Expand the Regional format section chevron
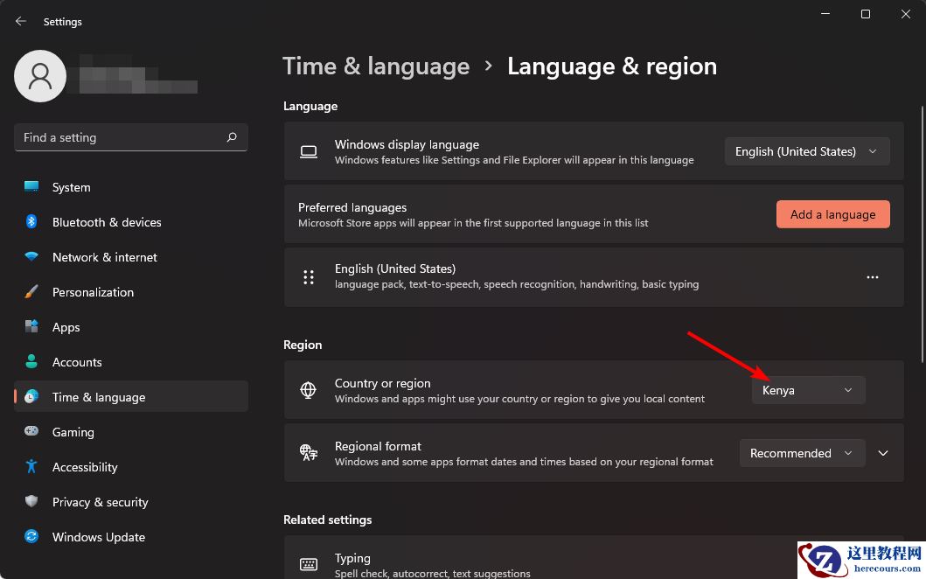The width and height of the screenshot is (926, 579). point(883,453)
